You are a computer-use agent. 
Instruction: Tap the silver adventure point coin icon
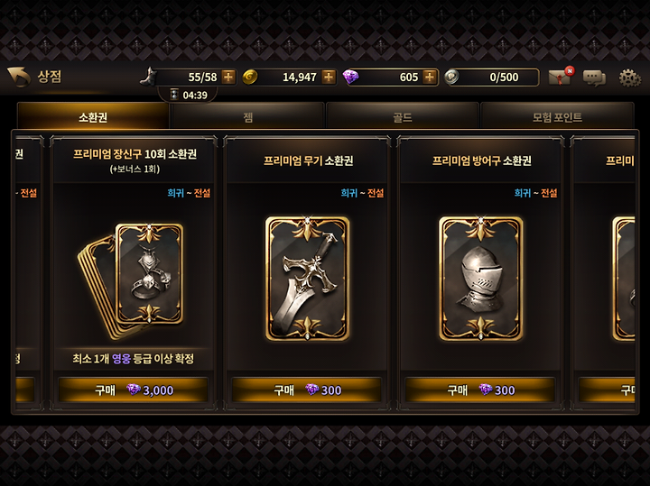tap(451, 77)
